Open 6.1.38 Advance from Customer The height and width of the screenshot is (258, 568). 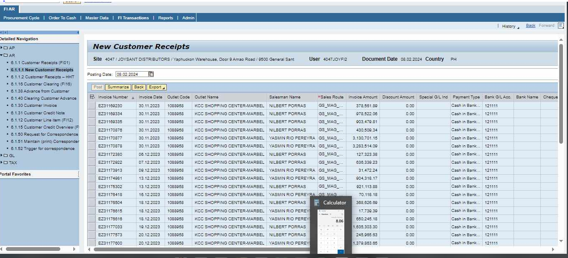[40, 91]
